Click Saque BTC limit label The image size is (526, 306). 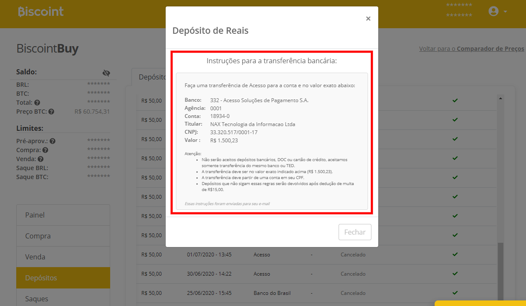pos(32,177)
